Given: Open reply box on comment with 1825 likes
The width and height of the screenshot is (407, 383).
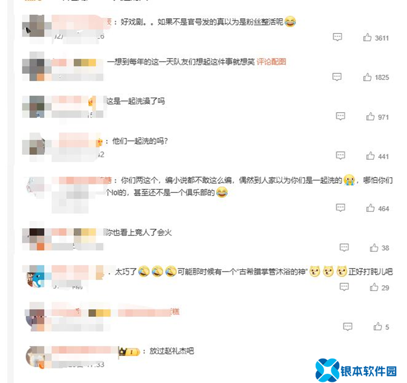Looking at the screenshot, I should [x=337, y=77].
